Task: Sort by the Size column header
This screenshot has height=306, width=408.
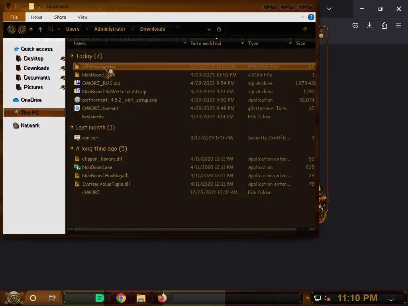Action: point(300,43)
